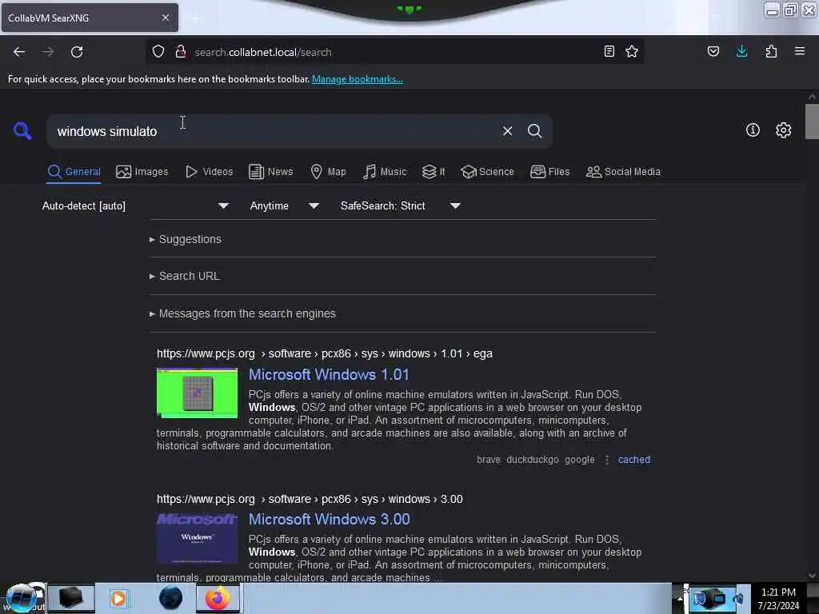Toggle reader view icon in address bar
The image size is (819, 614).
click(x=609, y=52)
